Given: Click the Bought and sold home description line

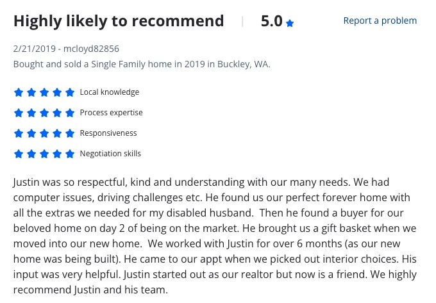Looking at the screenshot, I should 142,64.
